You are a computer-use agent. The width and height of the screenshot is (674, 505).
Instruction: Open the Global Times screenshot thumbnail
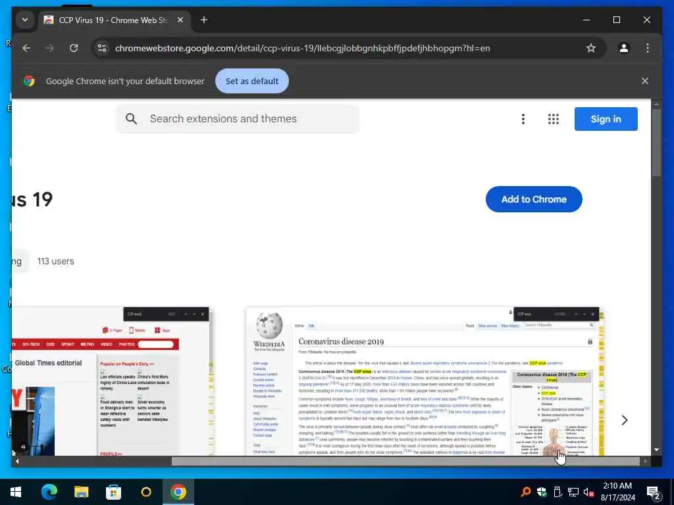[113, 381]
